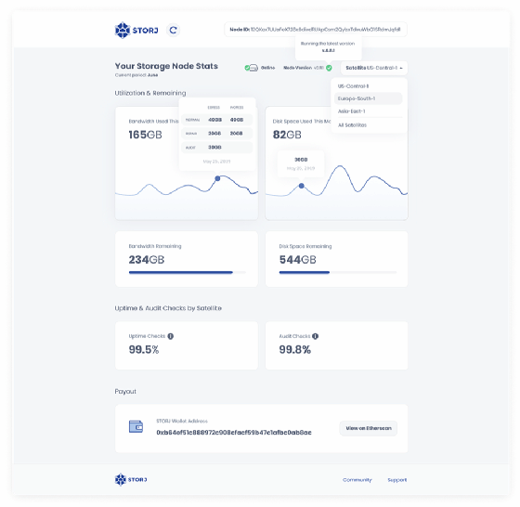Click the Storj logo in the header

tap(136, 30)
